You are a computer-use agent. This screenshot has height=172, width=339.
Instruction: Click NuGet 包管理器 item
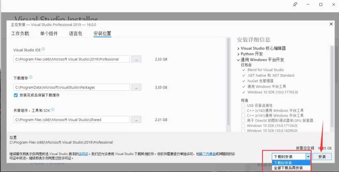[x=261, y=81]
